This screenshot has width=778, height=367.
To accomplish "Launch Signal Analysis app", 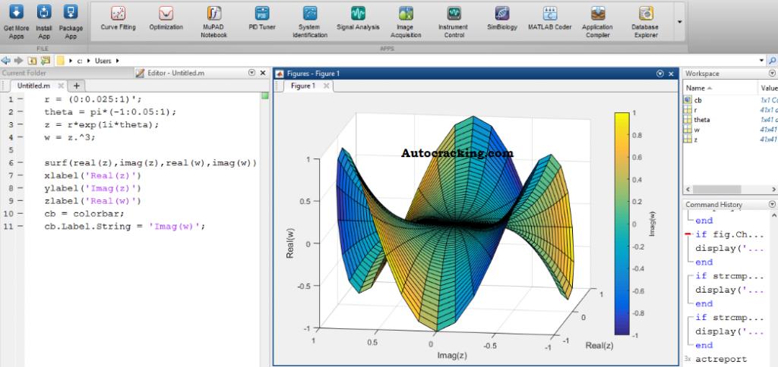I will 358,19.
